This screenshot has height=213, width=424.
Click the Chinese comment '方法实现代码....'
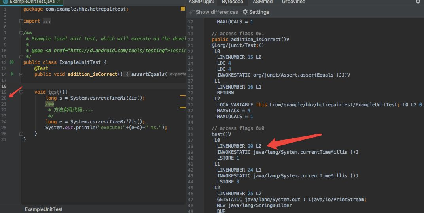pyautogui.click(x=73, y=110)
